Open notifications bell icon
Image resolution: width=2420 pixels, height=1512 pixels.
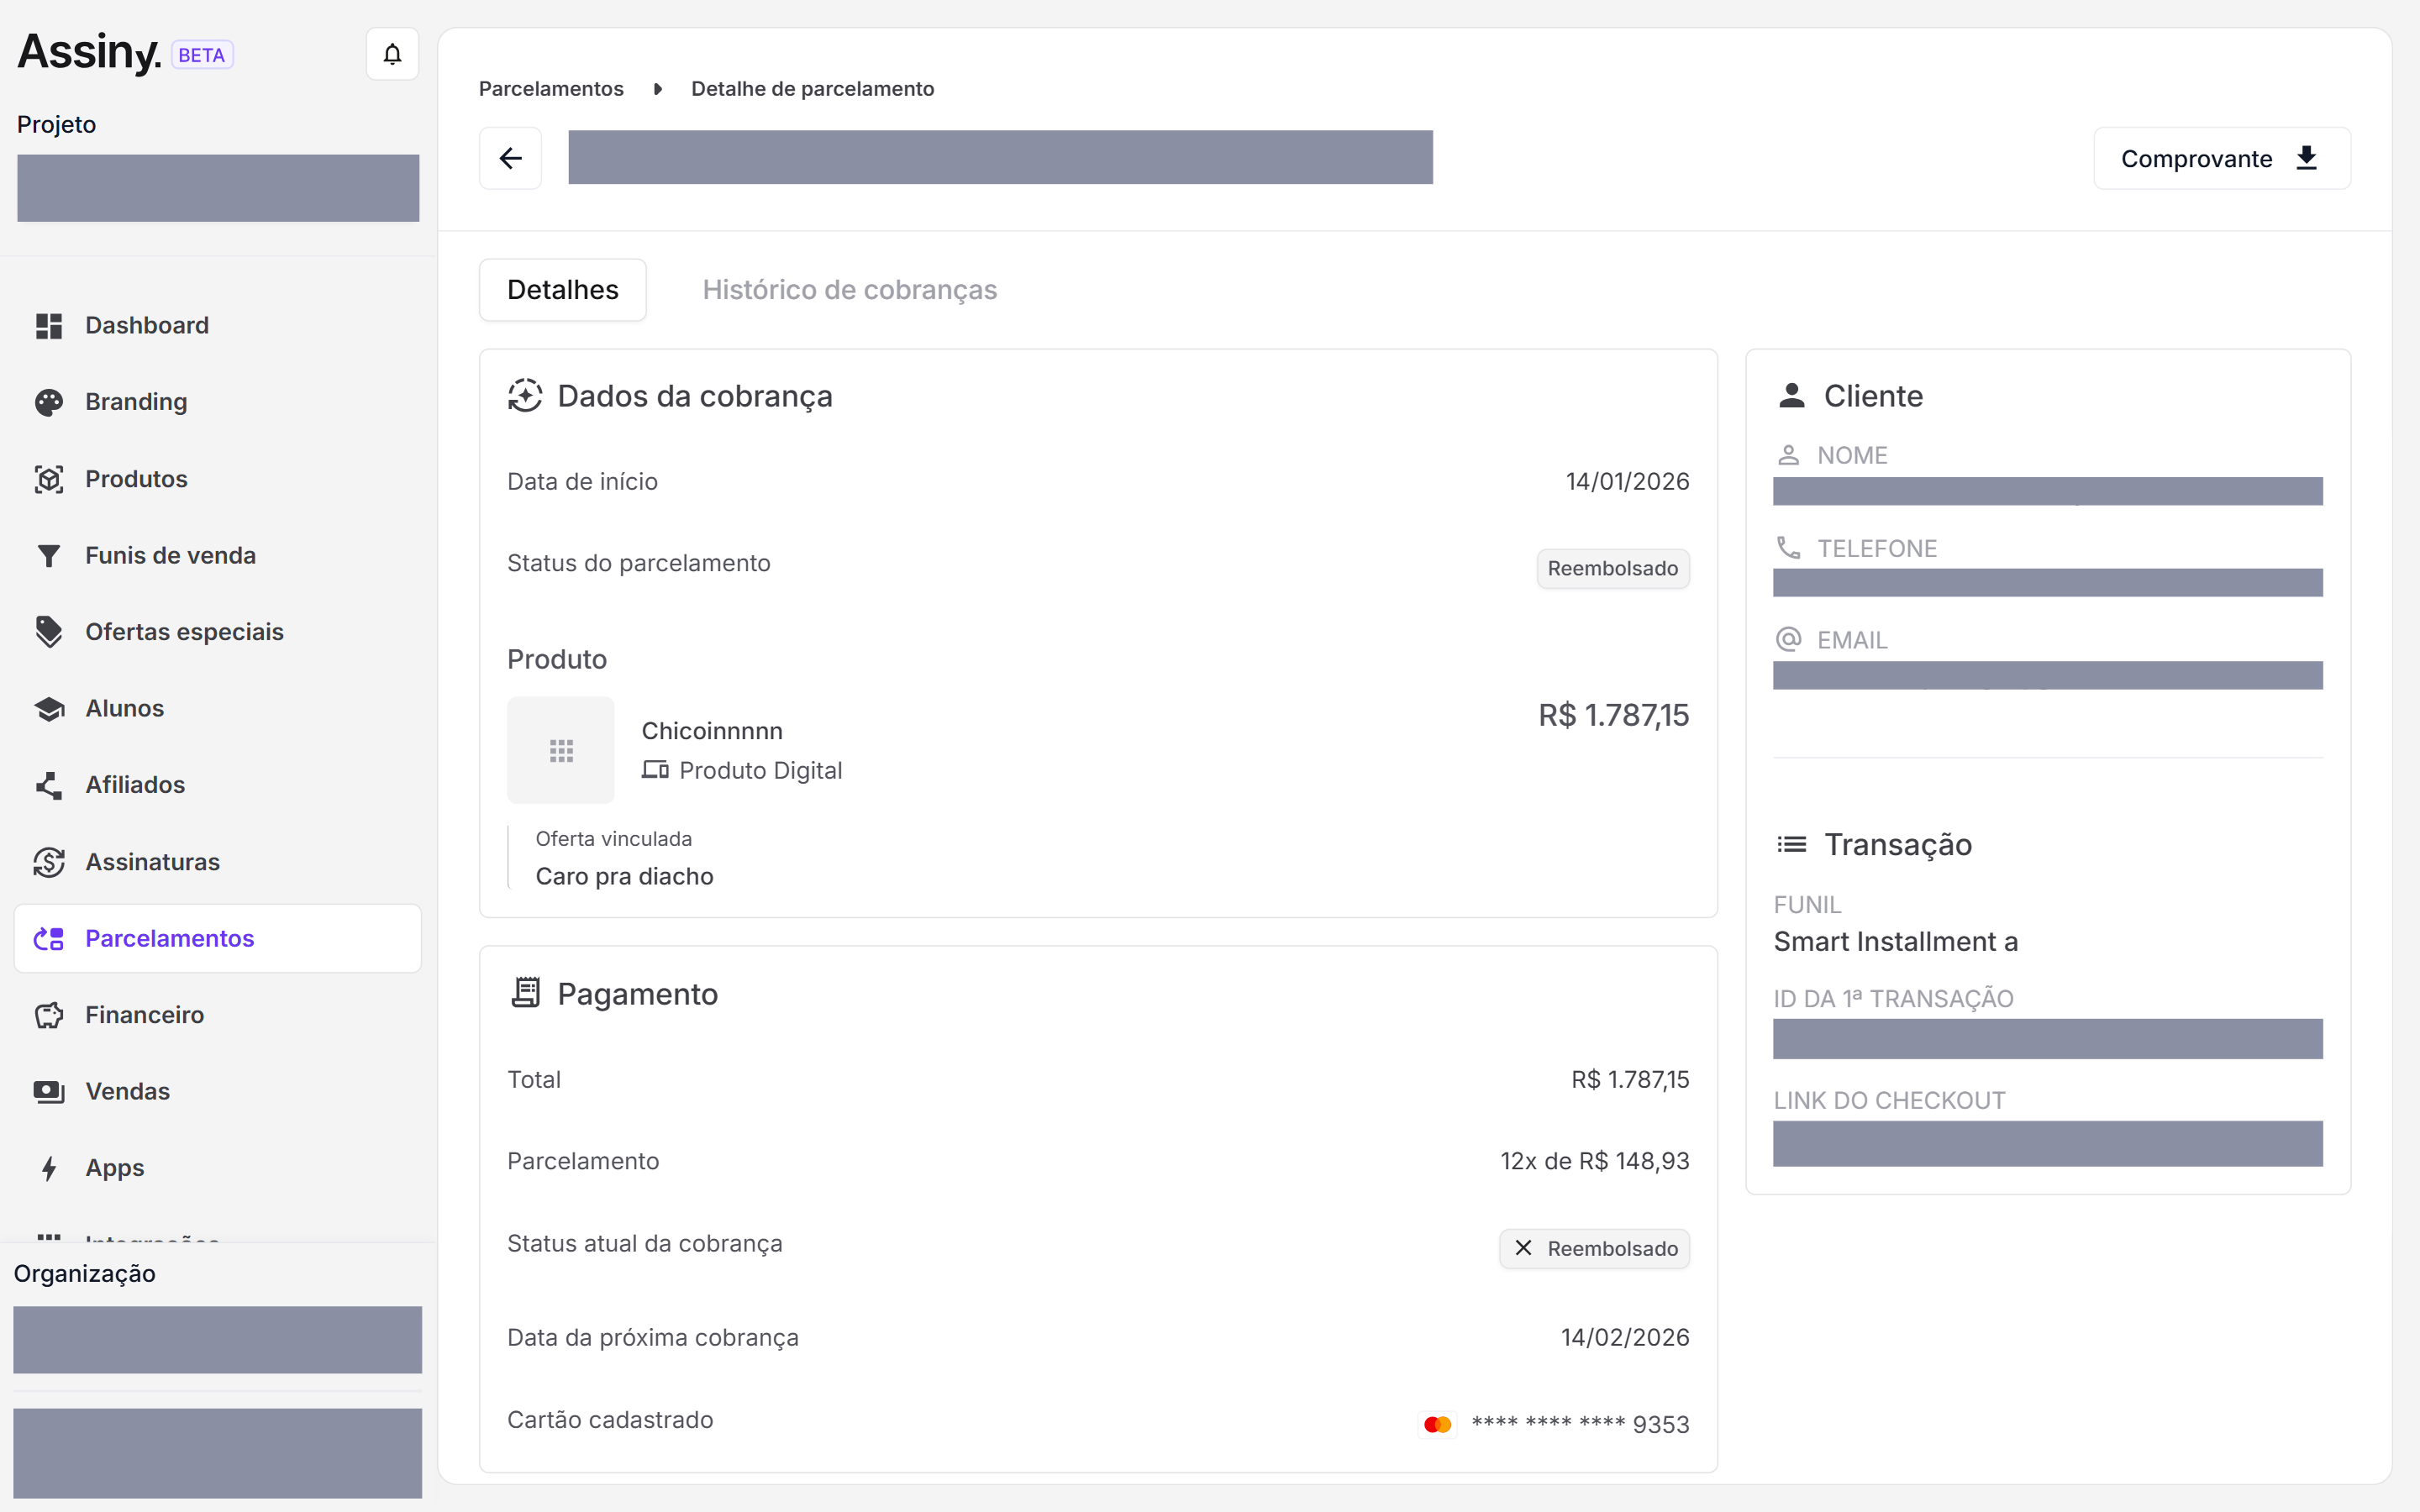tap(392, 54)
